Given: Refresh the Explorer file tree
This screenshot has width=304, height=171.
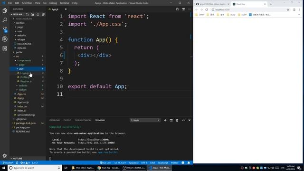Looking at the screenshot, I should coord(38,15).
